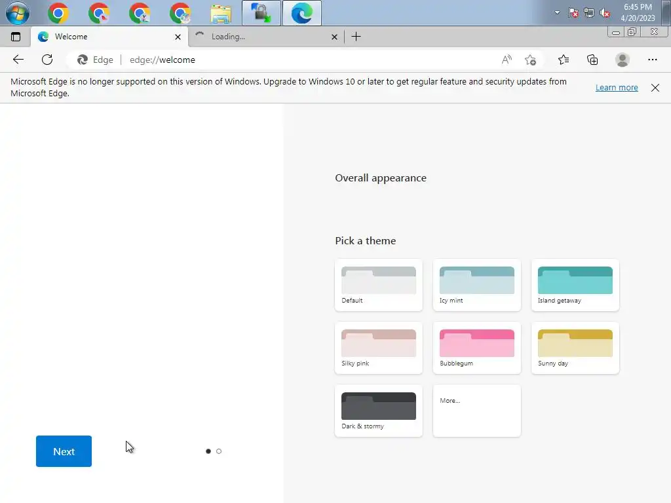Add this page to favorites star icon
The height and width of the screenshot is (503, 671).
point(530,60)
